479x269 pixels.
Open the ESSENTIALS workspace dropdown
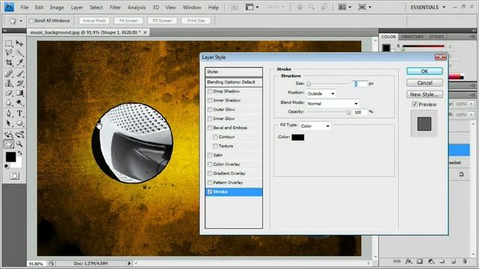[427, 7]
